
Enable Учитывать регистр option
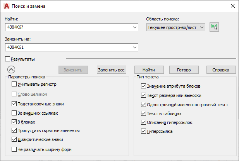(x=14, y=84)
